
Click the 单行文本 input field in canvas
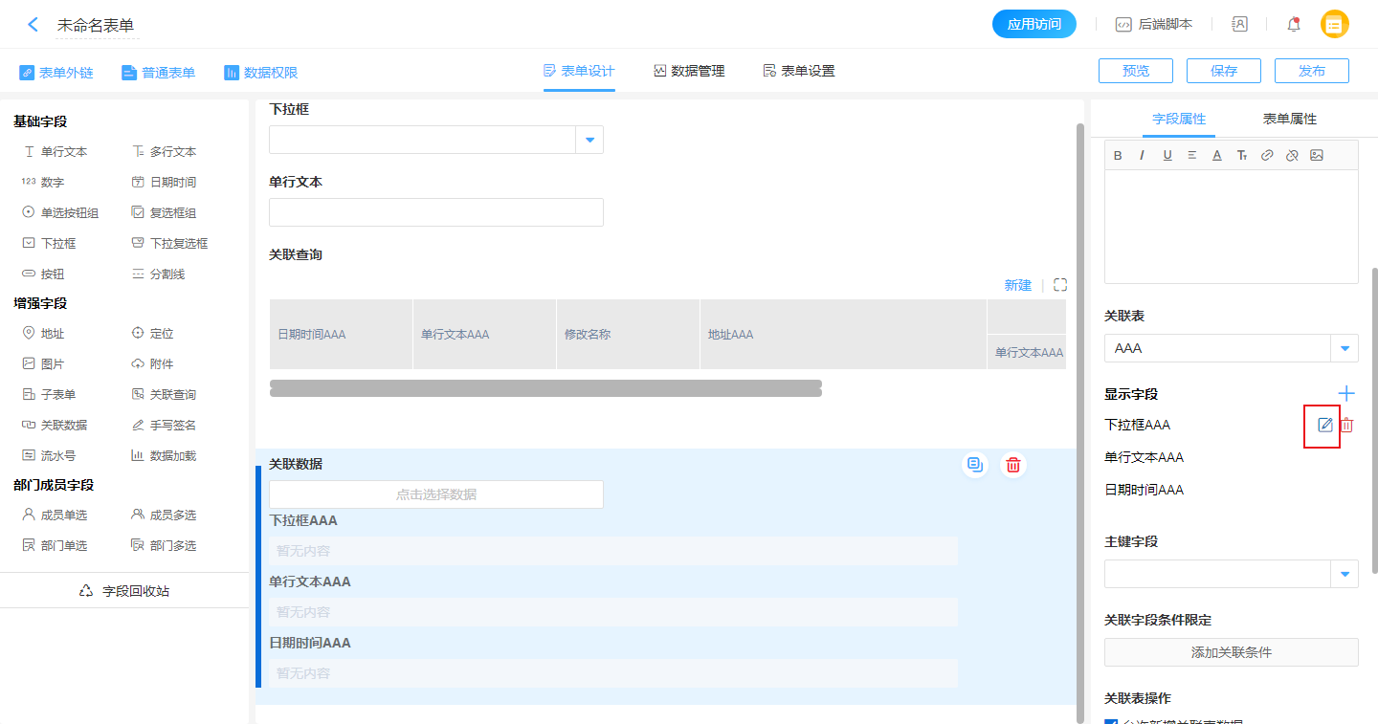[x=435, y=212]
